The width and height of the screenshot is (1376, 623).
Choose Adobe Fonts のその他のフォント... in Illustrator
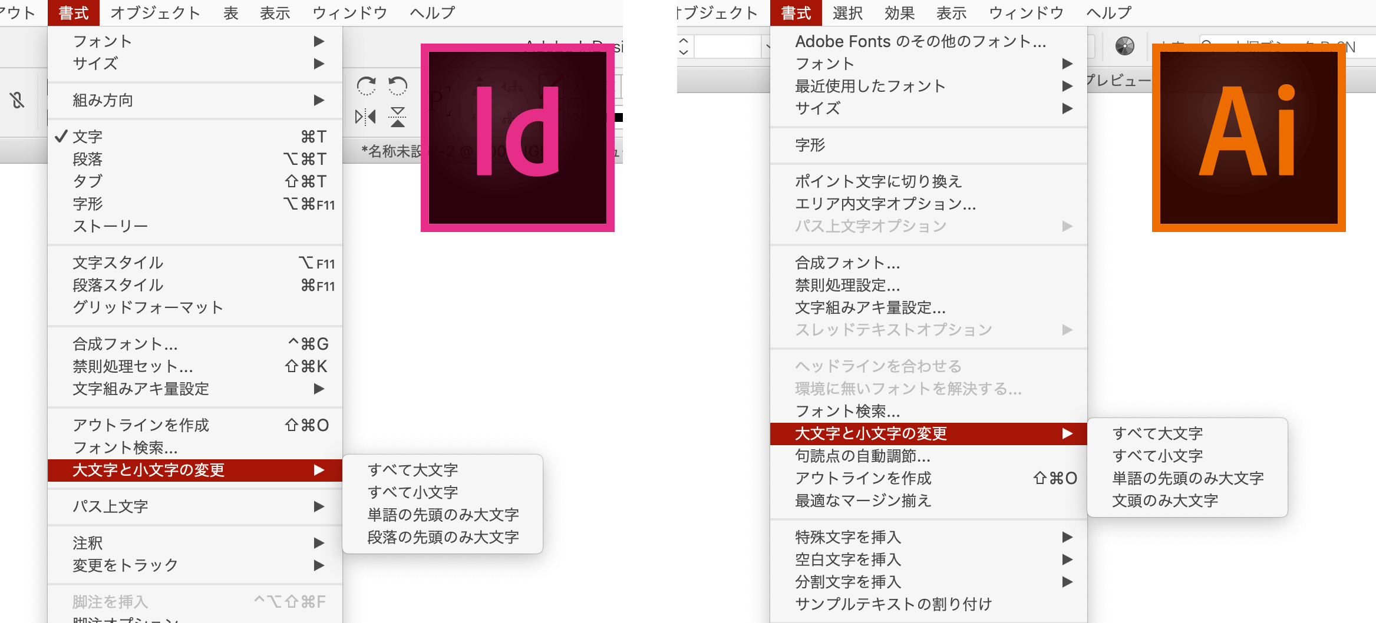tap(929, 41)
